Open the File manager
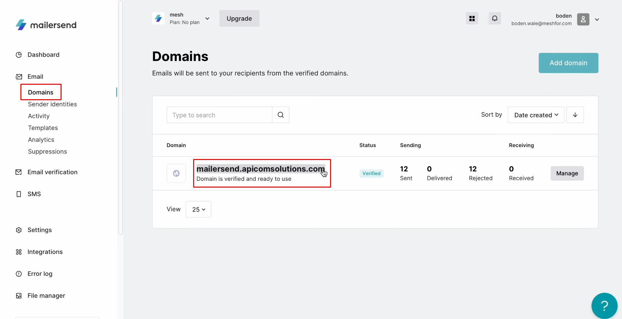The image size is (622, 319). point(46,296)
